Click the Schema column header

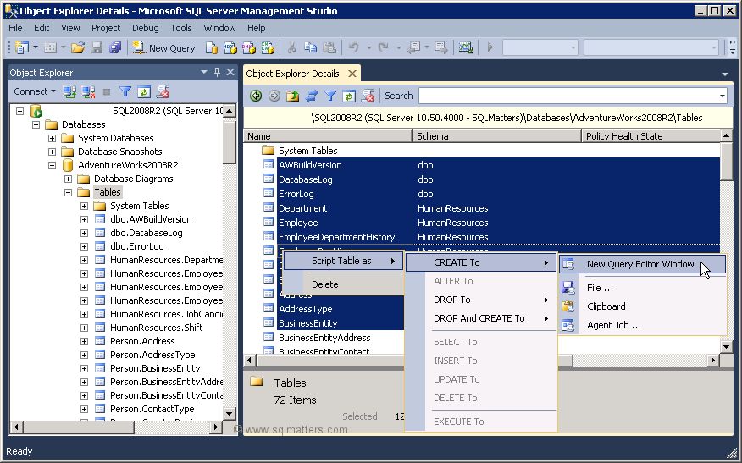[x=496, y=135]
